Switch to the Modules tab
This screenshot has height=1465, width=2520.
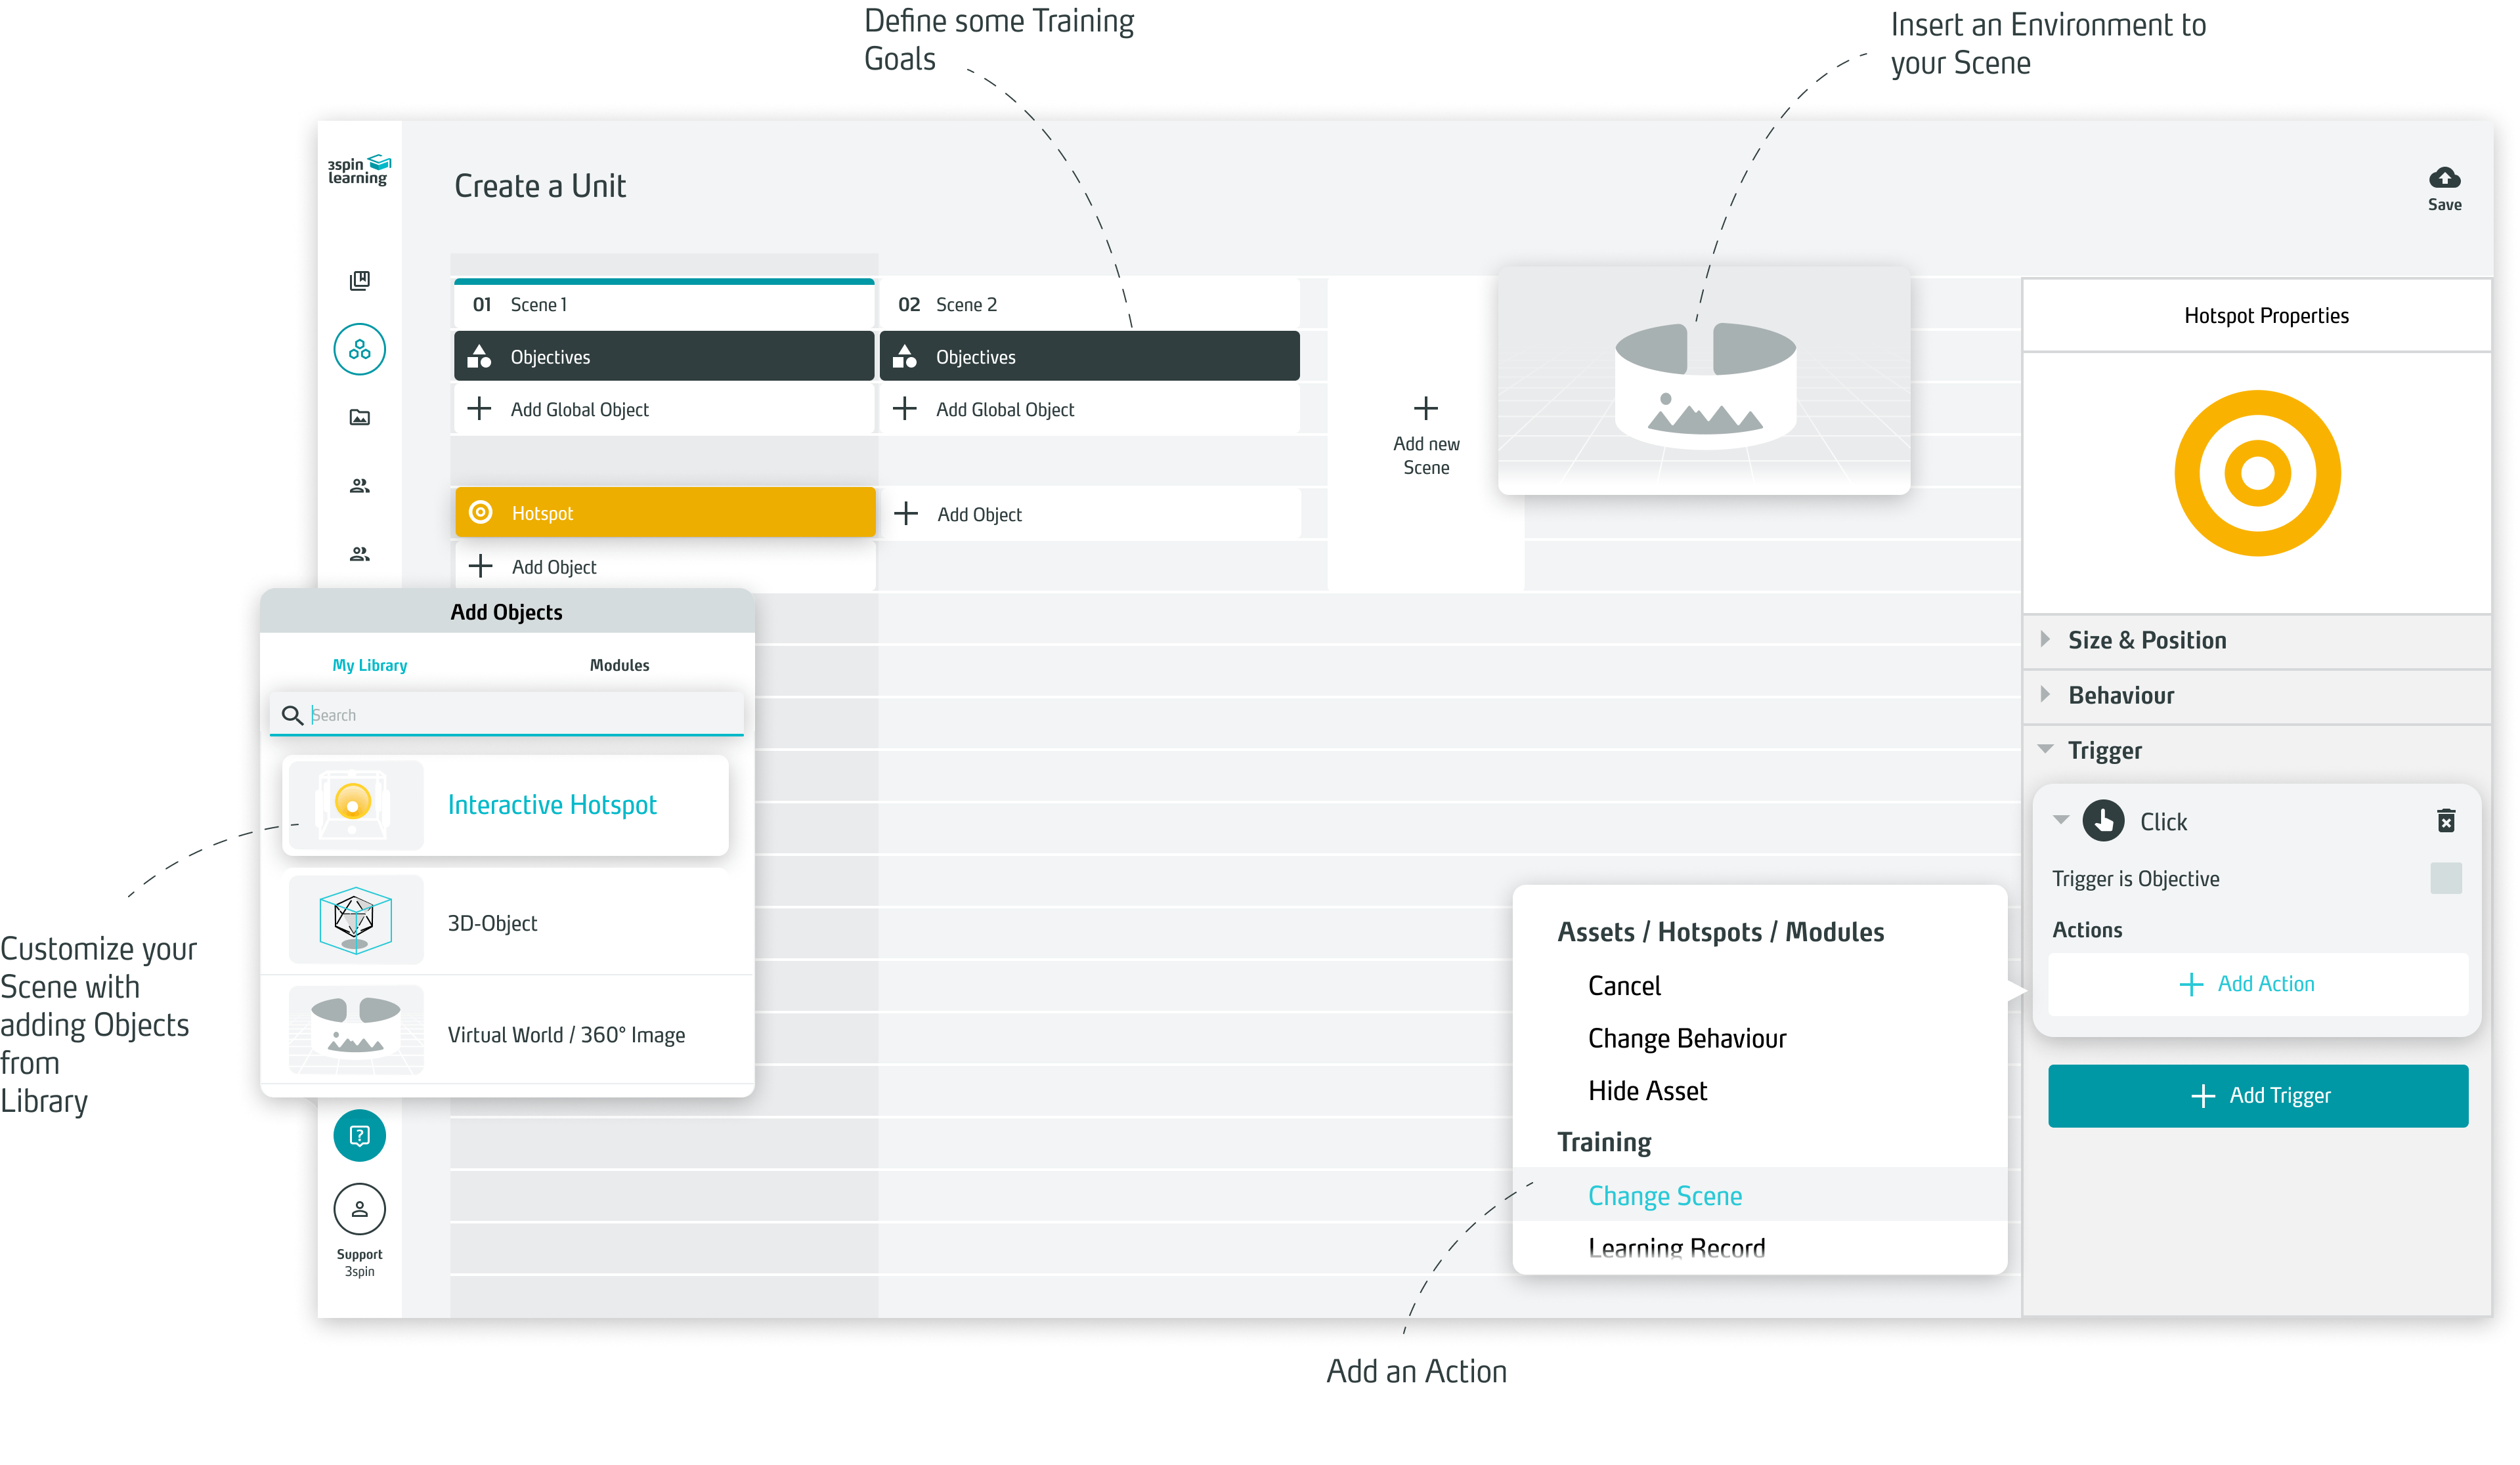pos(619,666)
